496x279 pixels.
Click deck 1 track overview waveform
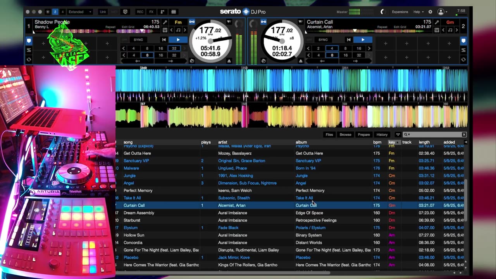(97, 31)
